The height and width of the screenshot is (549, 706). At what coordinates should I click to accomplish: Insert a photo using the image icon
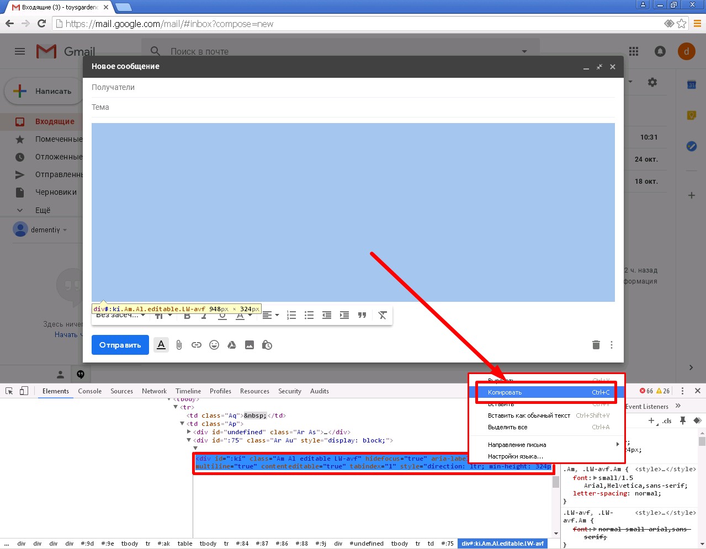250,345
